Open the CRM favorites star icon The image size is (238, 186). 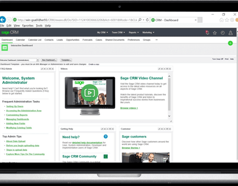point(215,33)
